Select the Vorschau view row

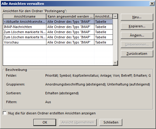tap(58, 42)
